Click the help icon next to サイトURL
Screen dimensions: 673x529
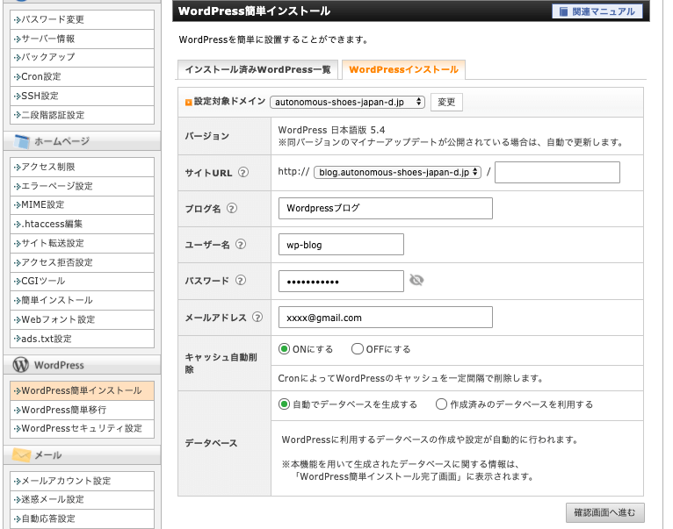coord(243,173)
